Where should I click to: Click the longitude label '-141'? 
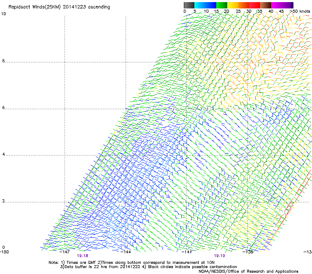pyautogui.click(x=187, y=252)
